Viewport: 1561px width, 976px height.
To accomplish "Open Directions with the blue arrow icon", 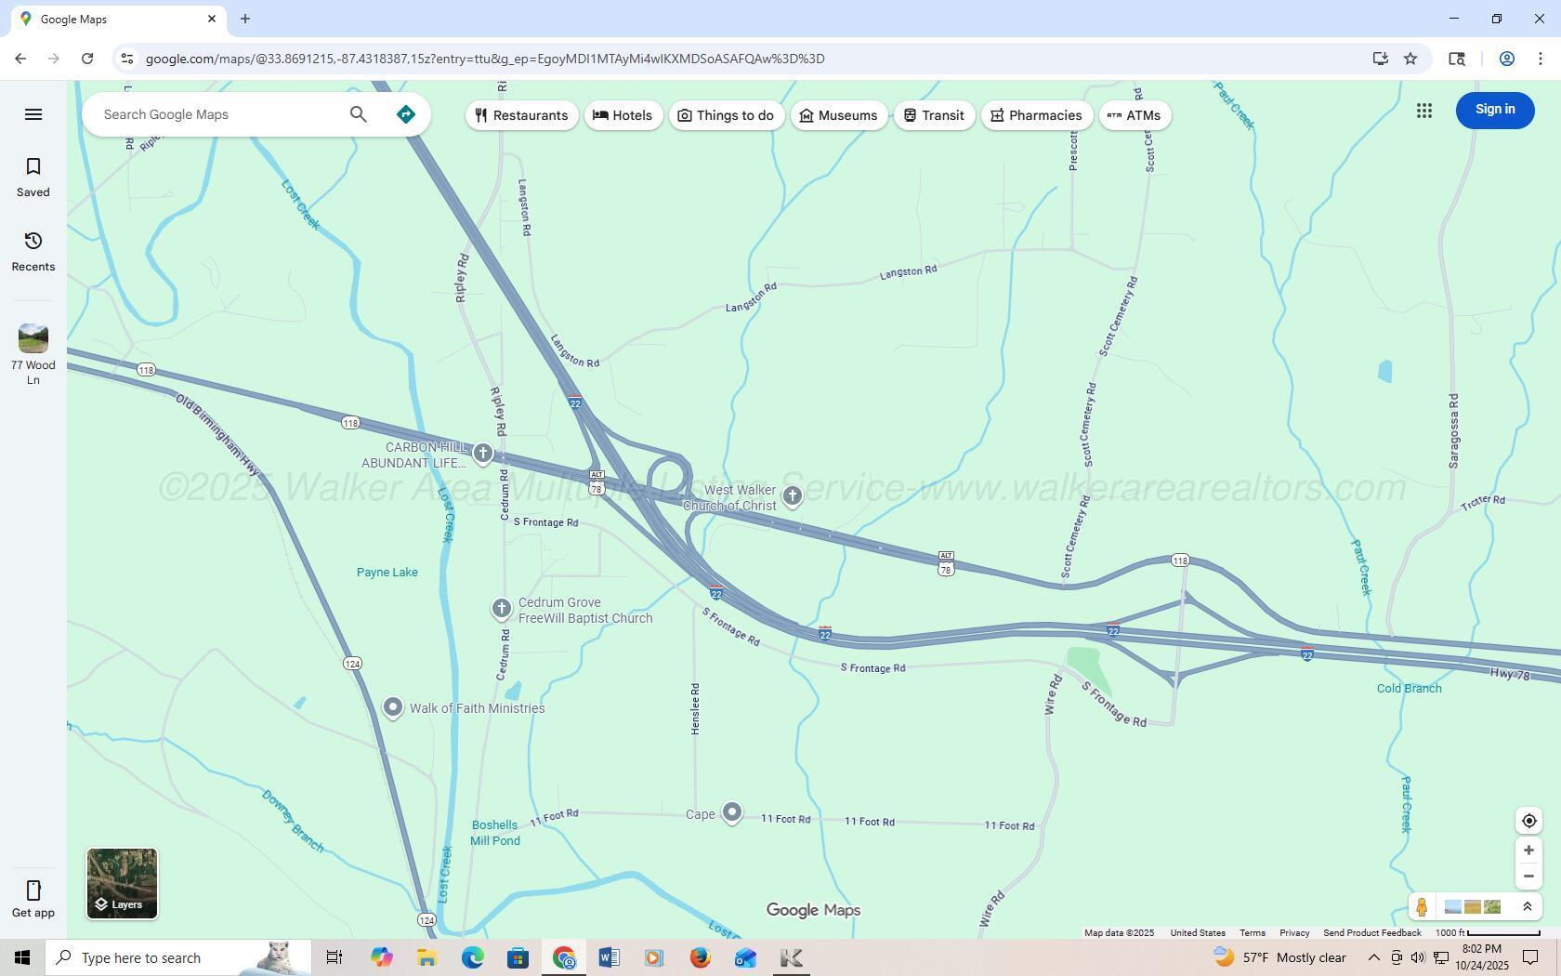I will pos(406,114).
